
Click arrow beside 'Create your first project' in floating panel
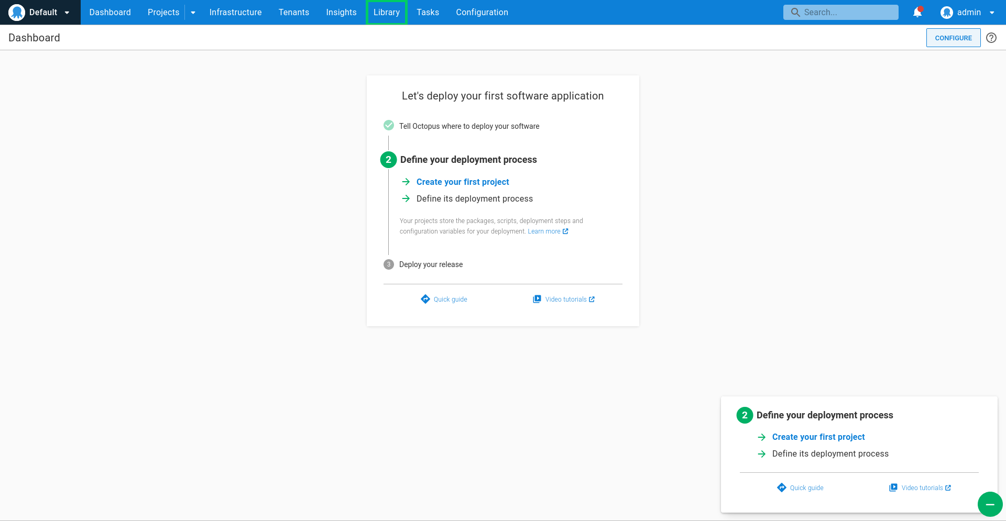(762, 437)
